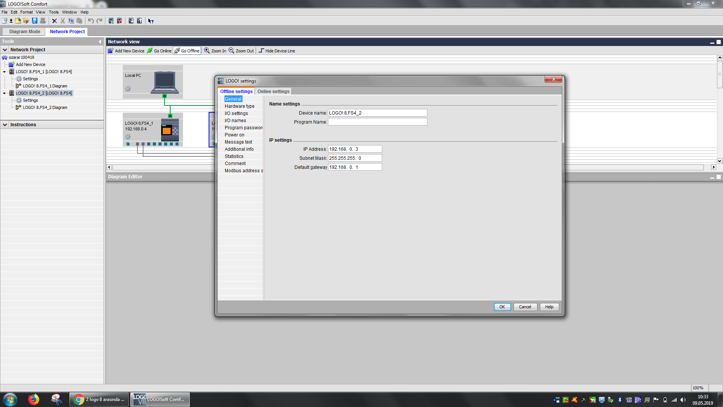Open Firefox from the taskbar
The image size is (723, 407).
click(34, 399)
